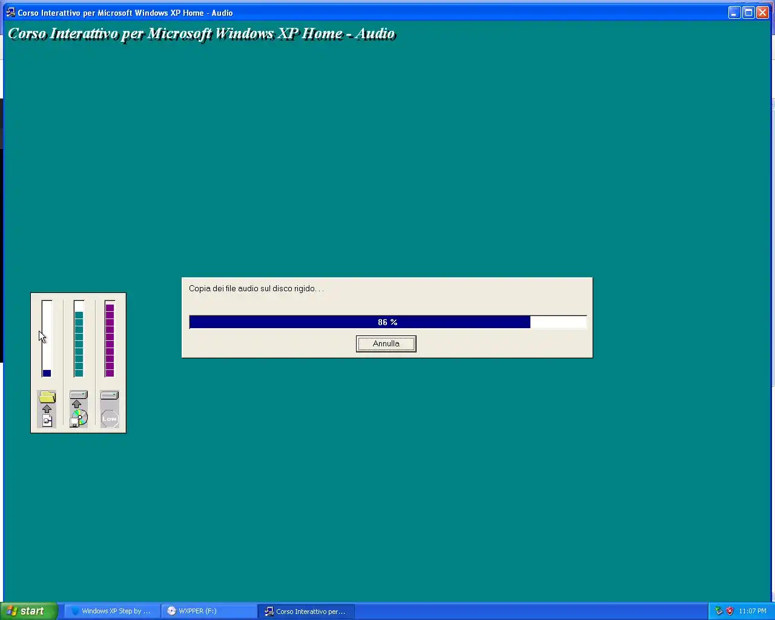Screen dimensions: 775x620
Task: Cancel the copy with the Annulla button
Action: coord(386,344)
